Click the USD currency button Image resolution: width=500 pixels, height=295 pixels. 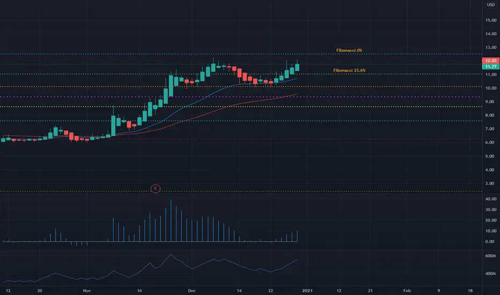click(x=491, y=5)
